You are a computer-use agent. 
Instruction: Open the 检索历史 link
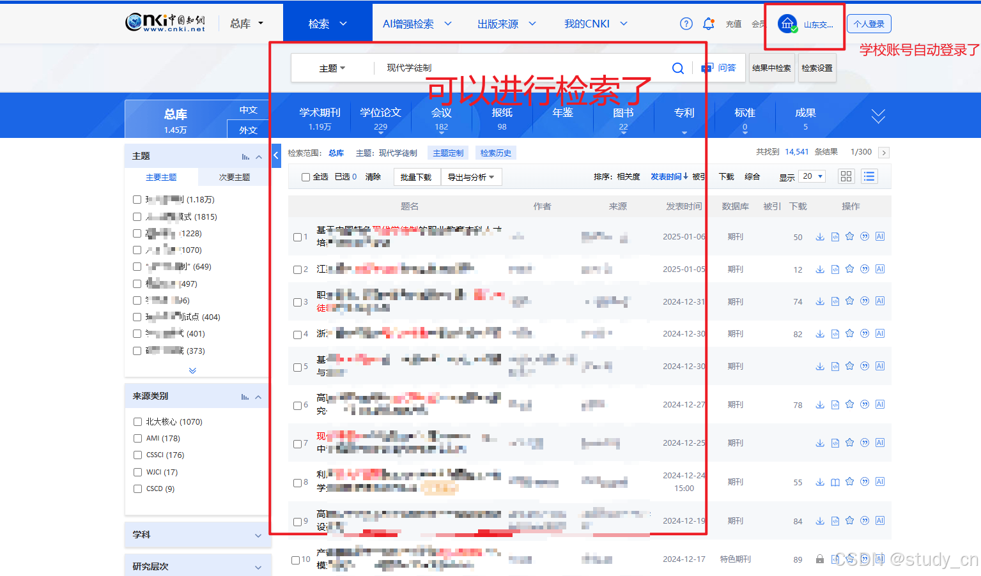coord(496,153)
